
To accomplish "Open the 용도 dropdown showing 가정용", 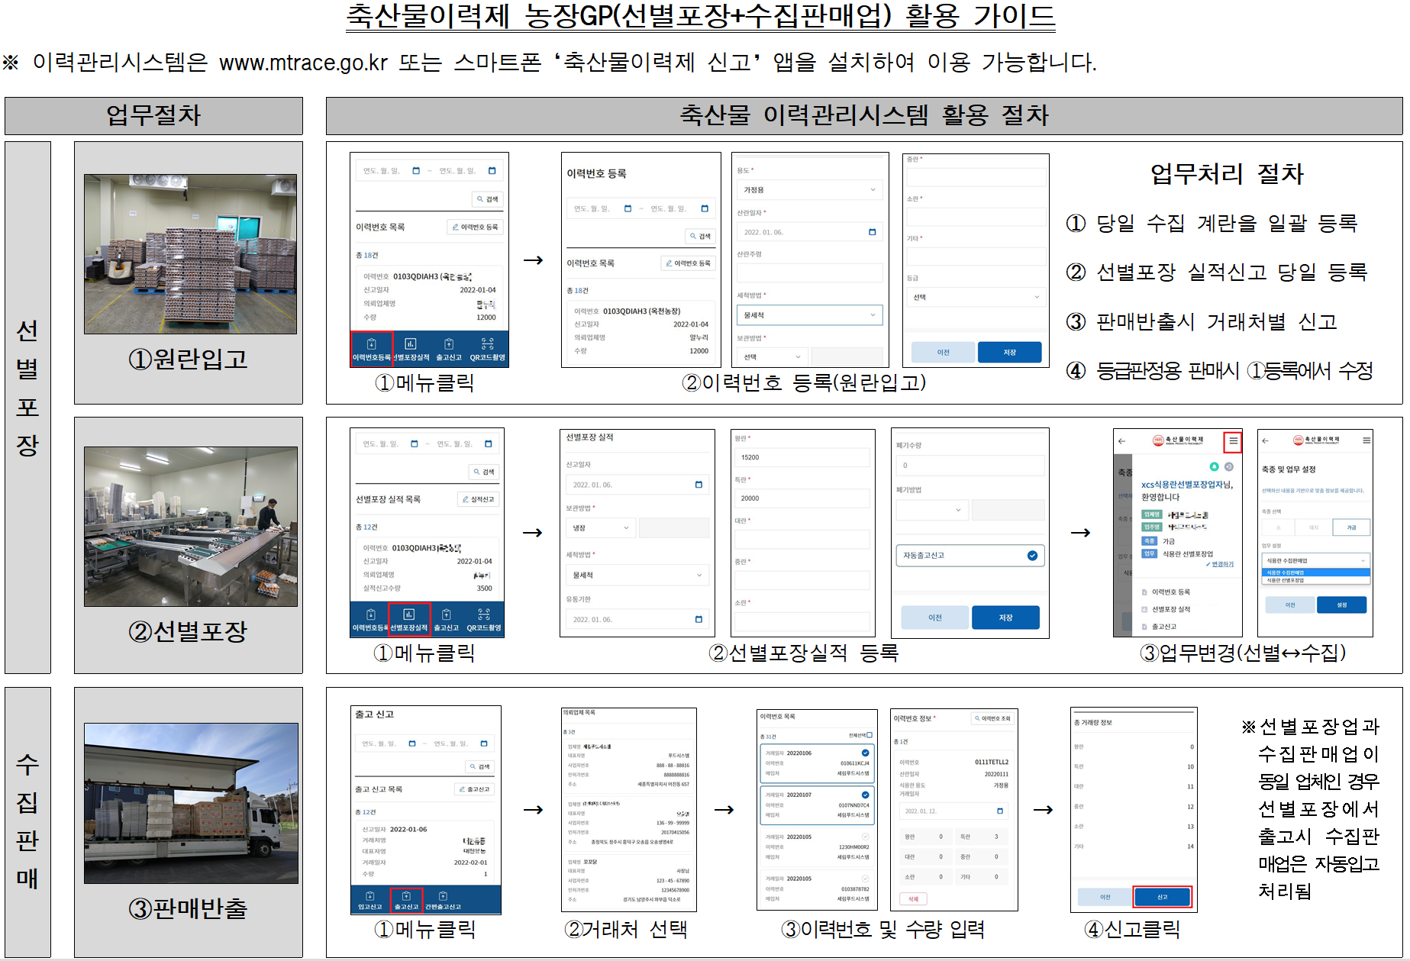I will (809, 189).
